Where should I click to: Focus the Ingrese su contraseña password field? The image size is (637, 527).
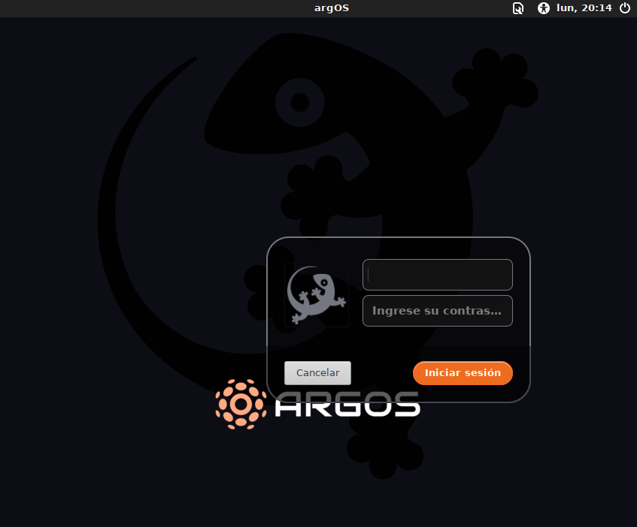click(x=437, y=311)
